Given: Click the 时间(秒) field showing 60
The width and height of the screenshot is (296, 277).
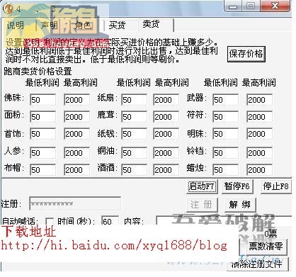Looking at the screenshot, I should point(110,221).
